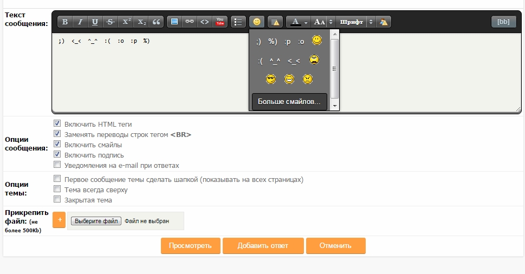This screenshot has width=525, height=274.
Task: Check the "Закрытая тема" checkbox
Action: click(x=57, y=200)
